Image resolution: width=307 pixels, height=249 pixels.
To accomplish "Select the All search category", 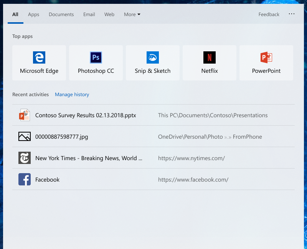I will coord(15,14).
